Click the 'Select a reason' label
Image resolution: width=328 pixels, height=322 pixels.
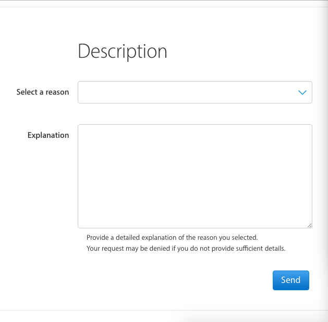(x=43, y=92)
